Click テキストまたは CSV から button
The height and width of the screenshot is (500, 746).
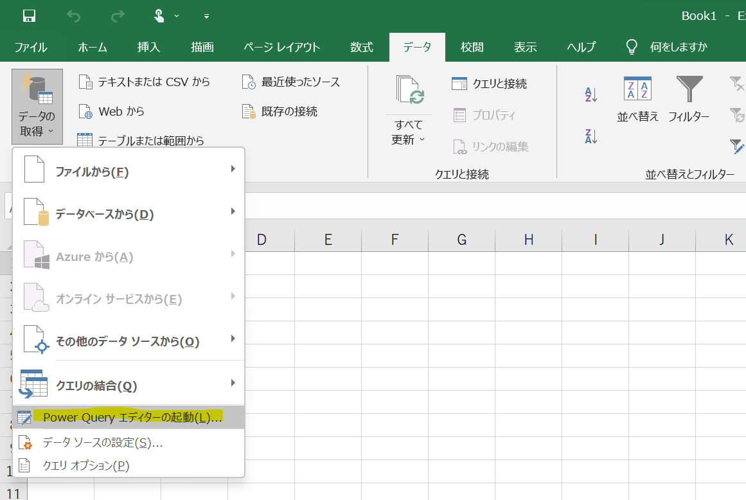144,82
